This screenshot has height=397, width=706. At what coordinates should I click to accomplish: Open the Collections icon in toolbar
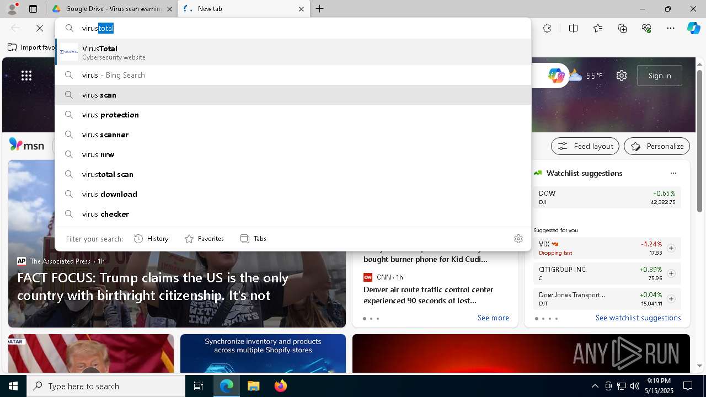pyautogui.click(x=622, y=28)
